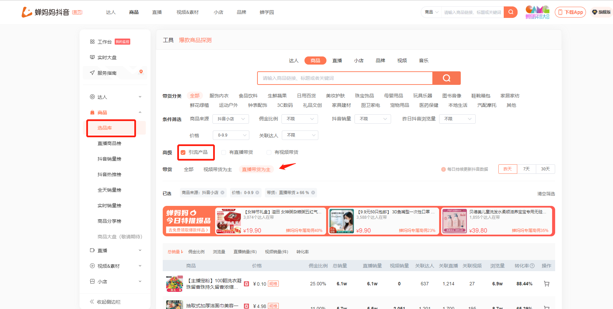
Task: Click 收起侧边栏 collapse arrows icon
Action: [92, 302]
